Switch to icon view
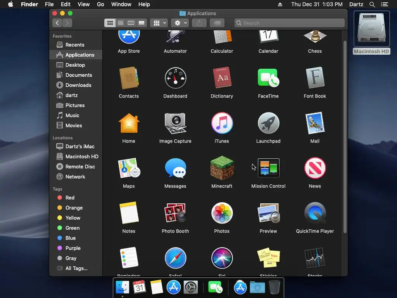 (110, 23)
